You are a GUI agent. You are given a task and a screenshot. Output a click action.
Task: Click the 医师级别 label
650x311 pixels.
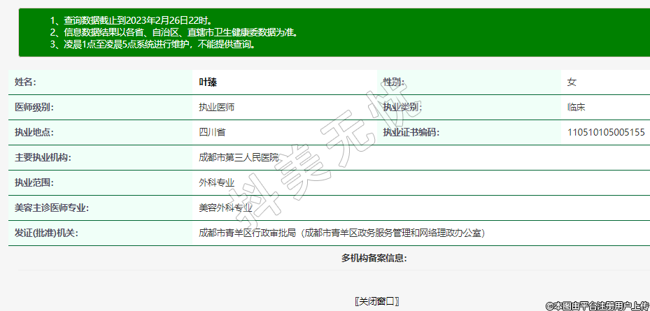coord(34,108)
